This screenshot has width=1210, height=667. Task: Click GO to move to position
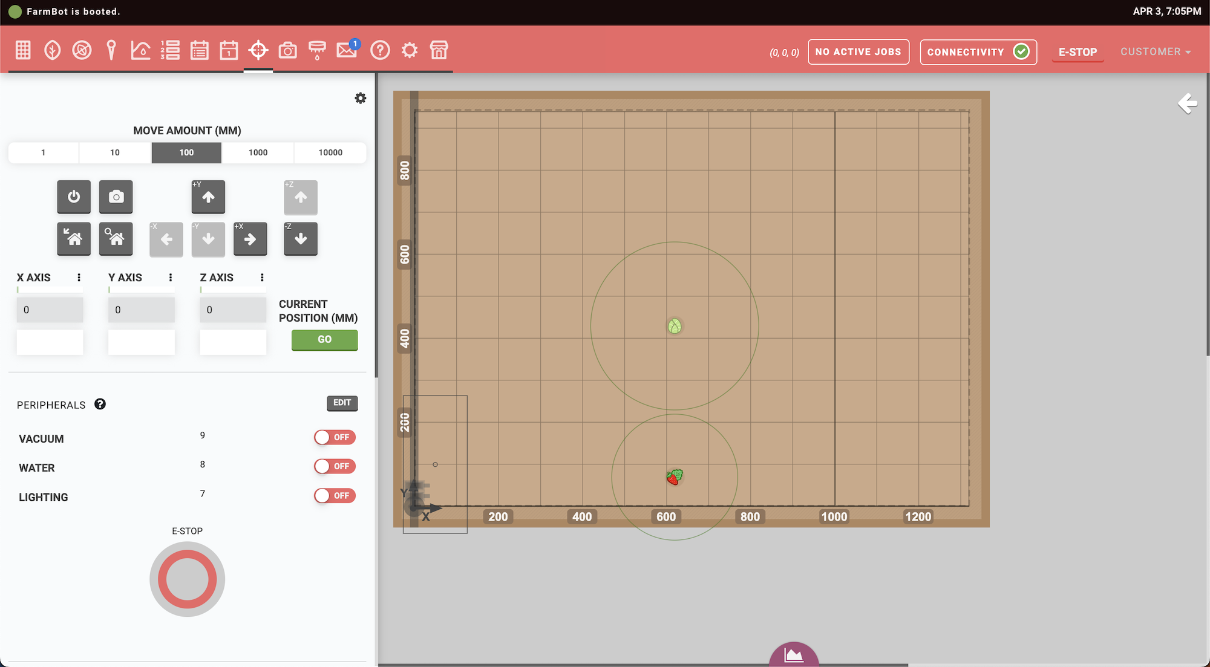point(324,339)
